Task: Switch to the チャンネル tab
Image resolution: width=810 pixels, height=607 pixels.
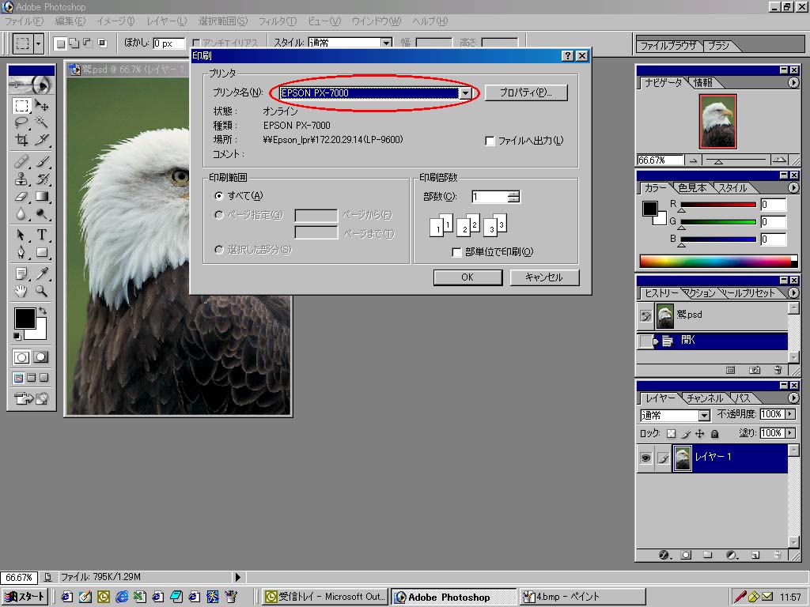Action: [704, 398]
